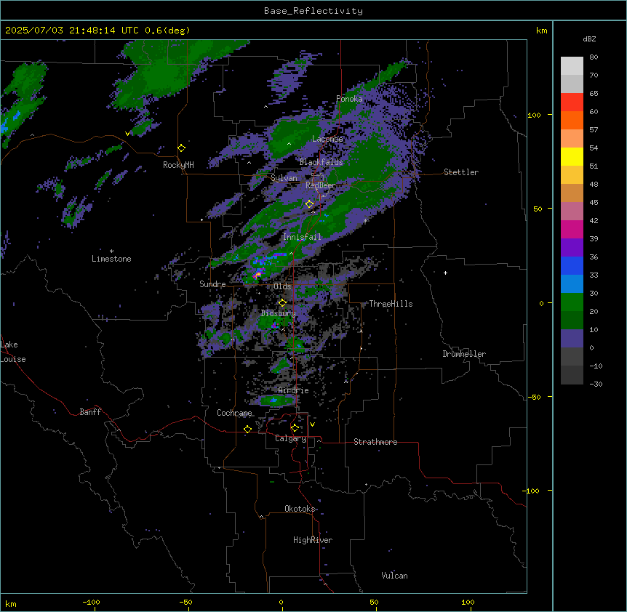Click the Sundre city label
The image size is (627, 612).
pyautogui.click(x=212, y=284)
